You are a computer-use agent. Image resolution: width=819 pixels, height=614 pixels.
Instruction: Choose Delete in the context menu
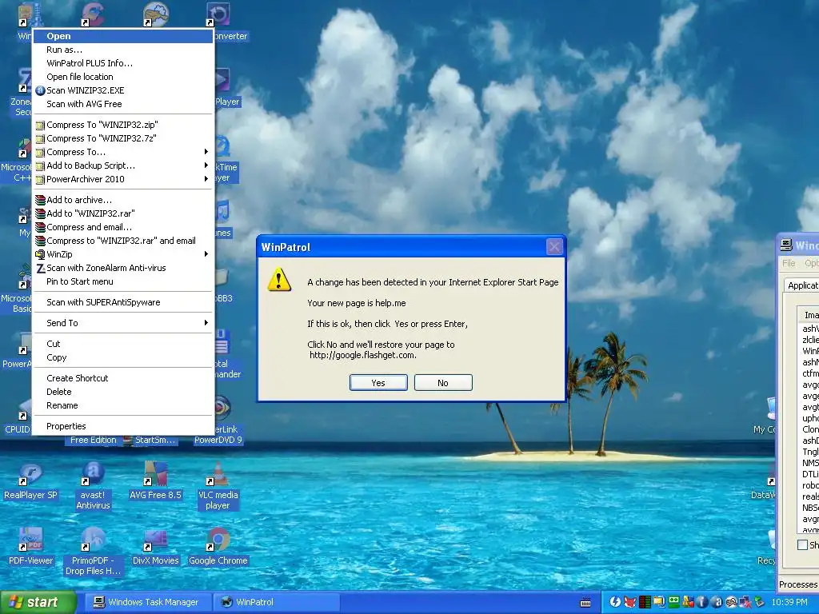122,392
